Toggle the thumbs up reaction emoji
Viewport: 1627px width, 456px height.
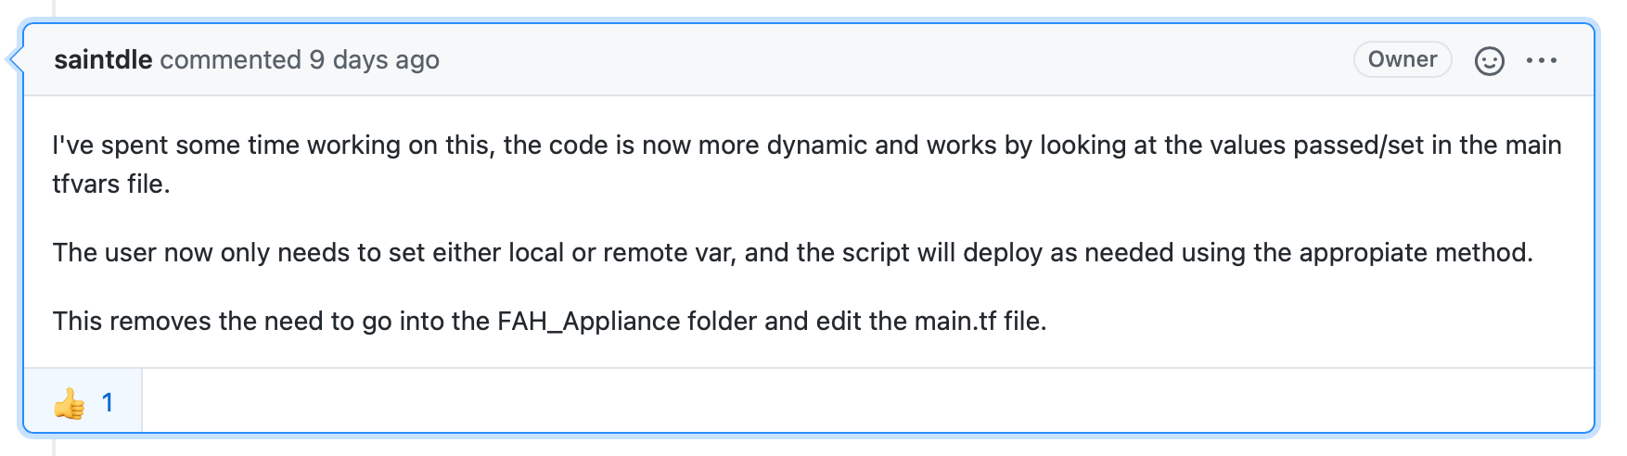pos(70,403)
